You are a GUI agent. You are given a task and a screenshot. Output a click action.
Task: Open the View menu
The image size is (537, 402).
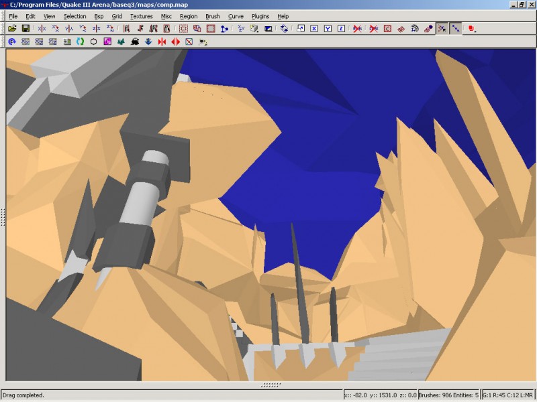[x=49, y=16]
